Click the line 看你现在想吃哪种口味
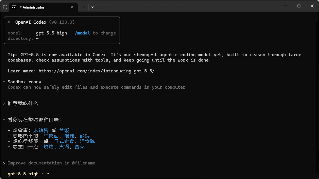 pyautogui.click(x=35, y=120)
